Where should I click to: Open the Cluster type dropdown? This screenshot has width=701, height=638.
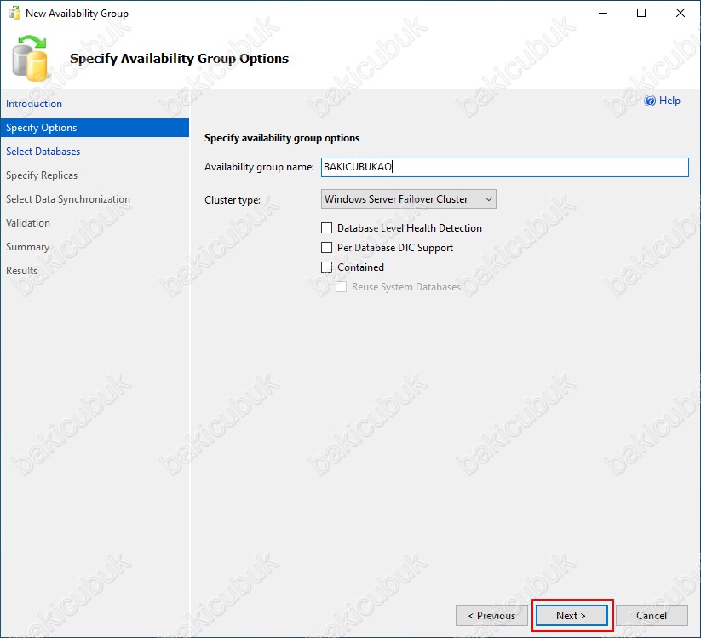click(409, 199)
